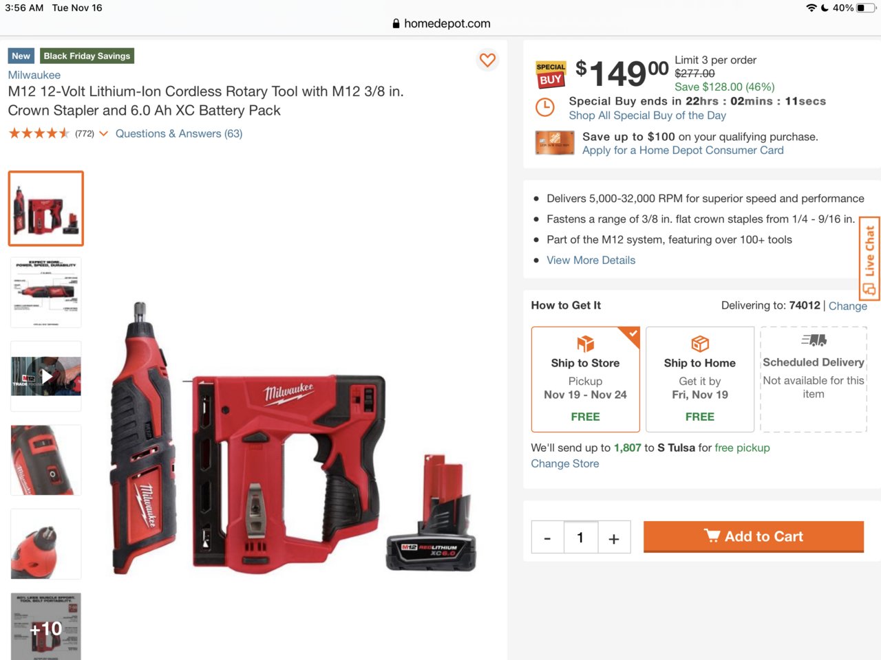
Task: Play the product video thumbnail
Action: (x=46, y=376)
